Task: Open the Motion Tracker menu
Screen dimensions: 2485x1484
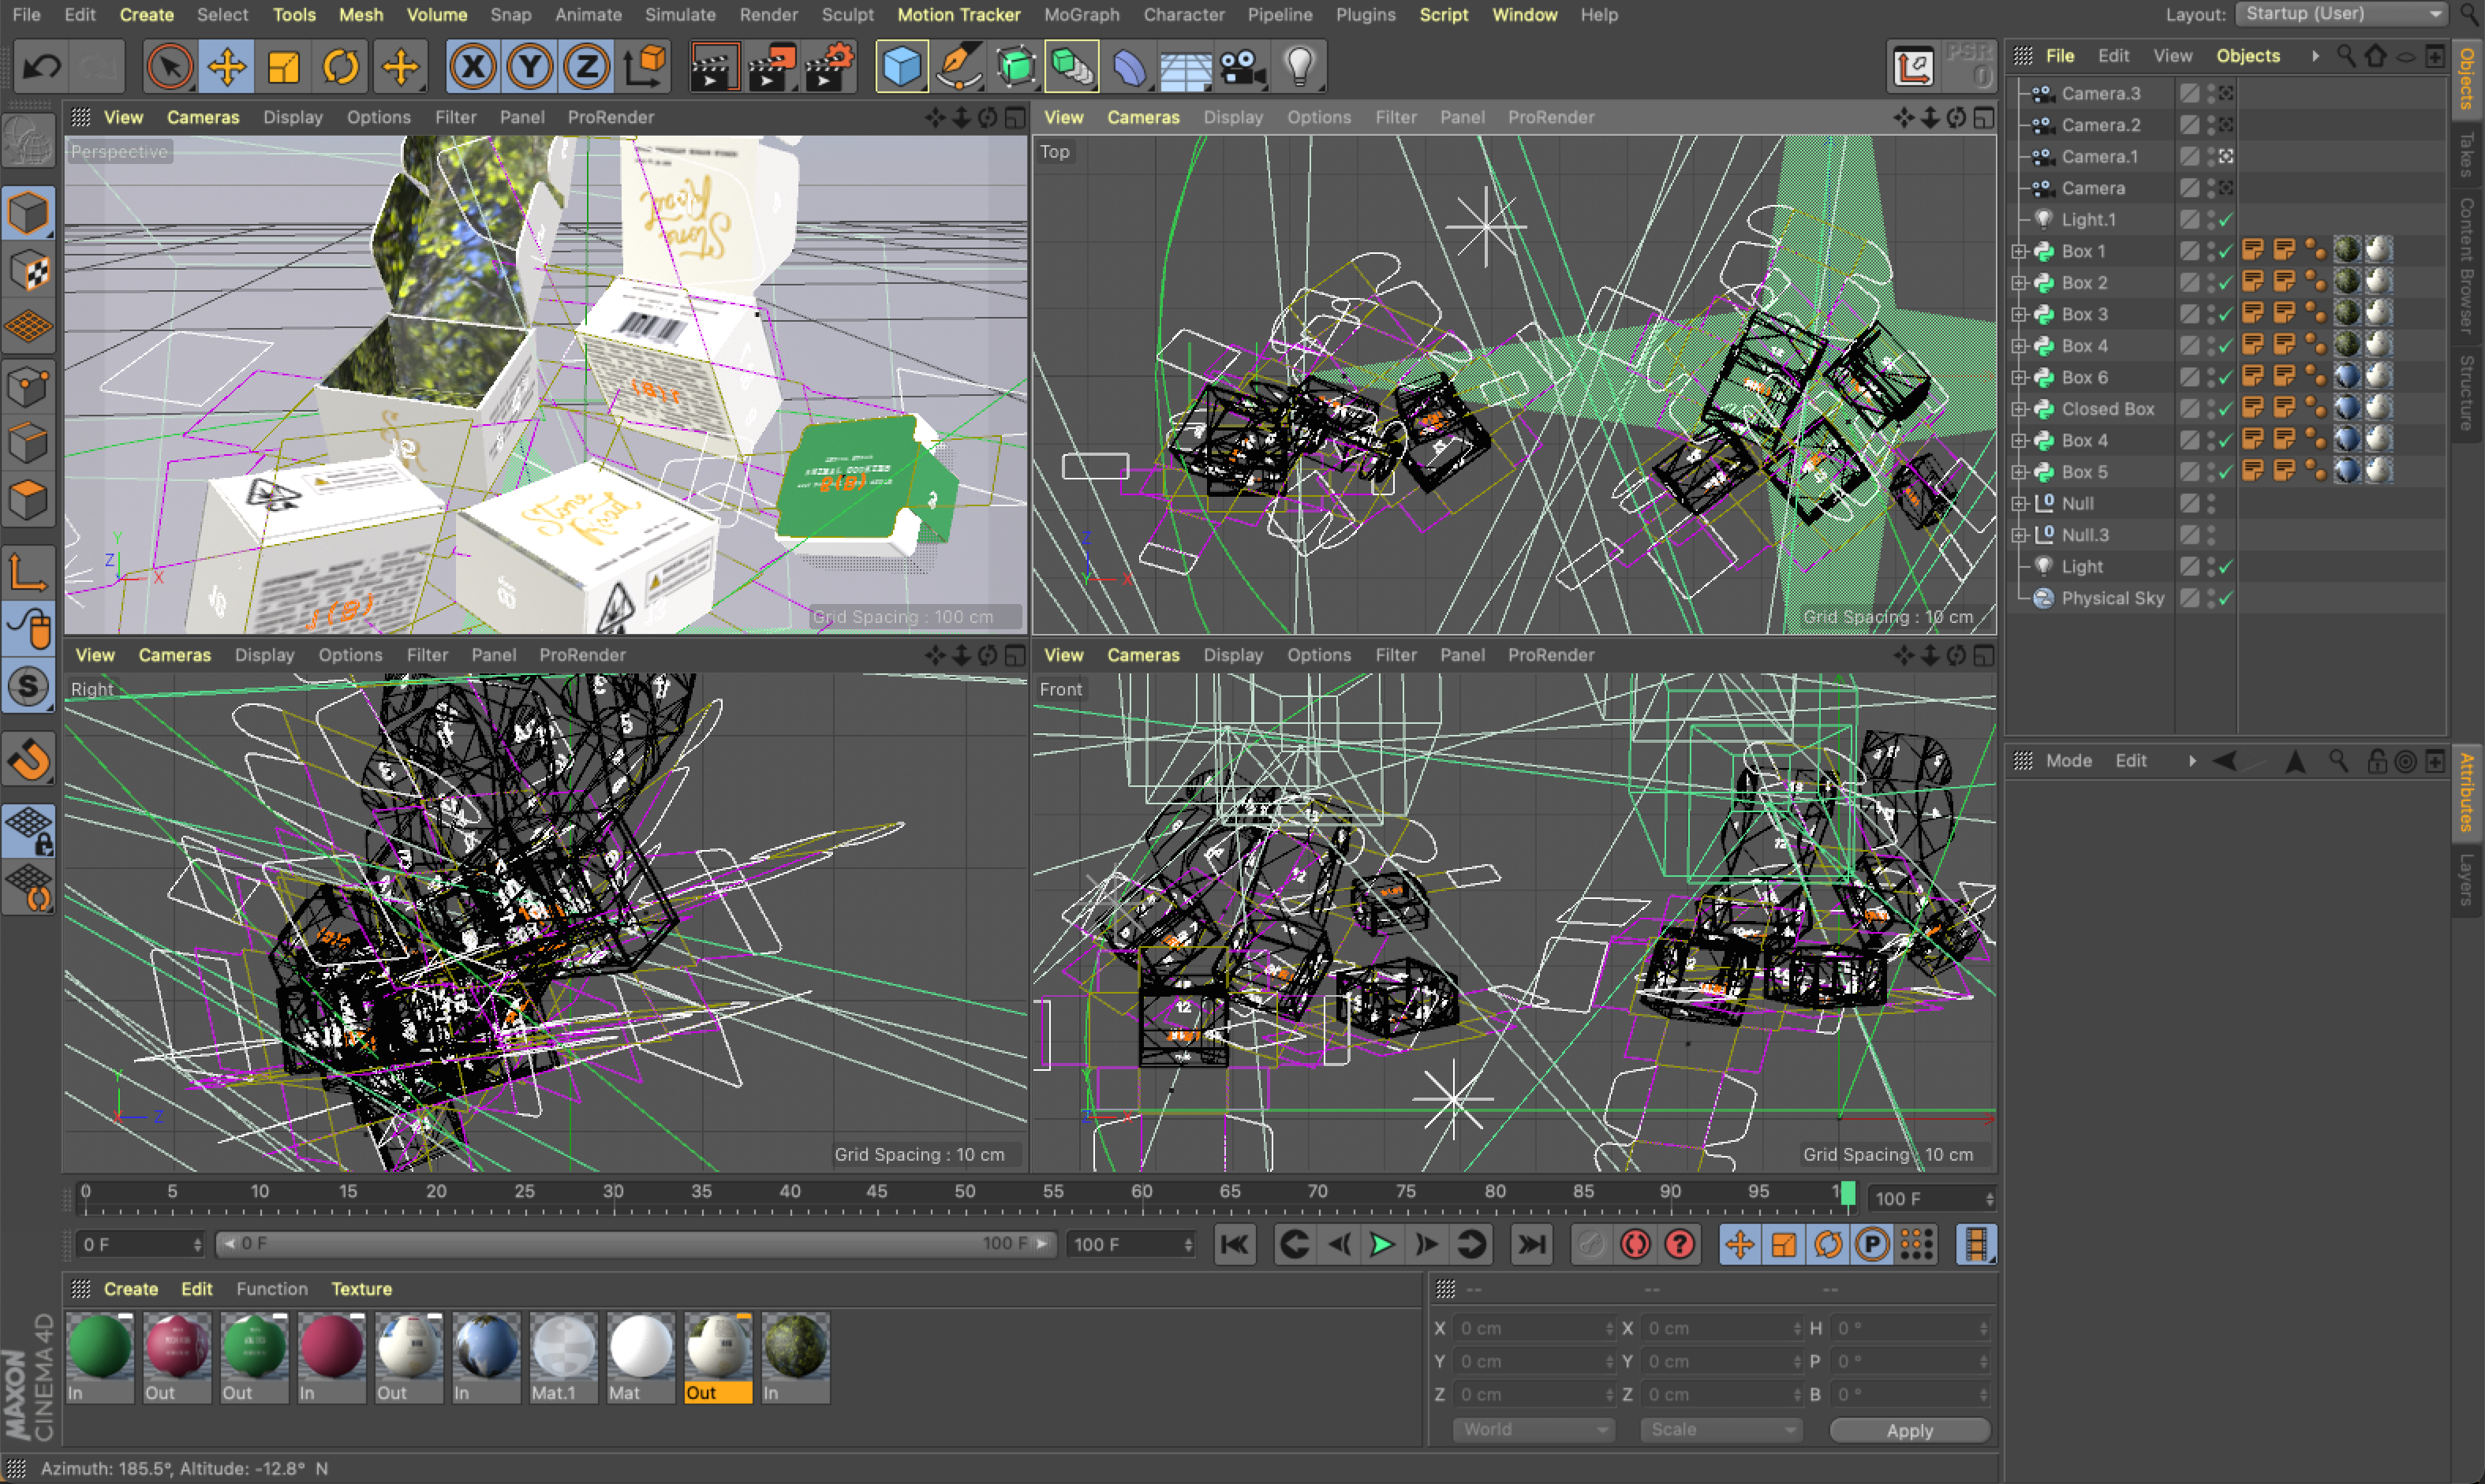Action: tap(958, 15)
